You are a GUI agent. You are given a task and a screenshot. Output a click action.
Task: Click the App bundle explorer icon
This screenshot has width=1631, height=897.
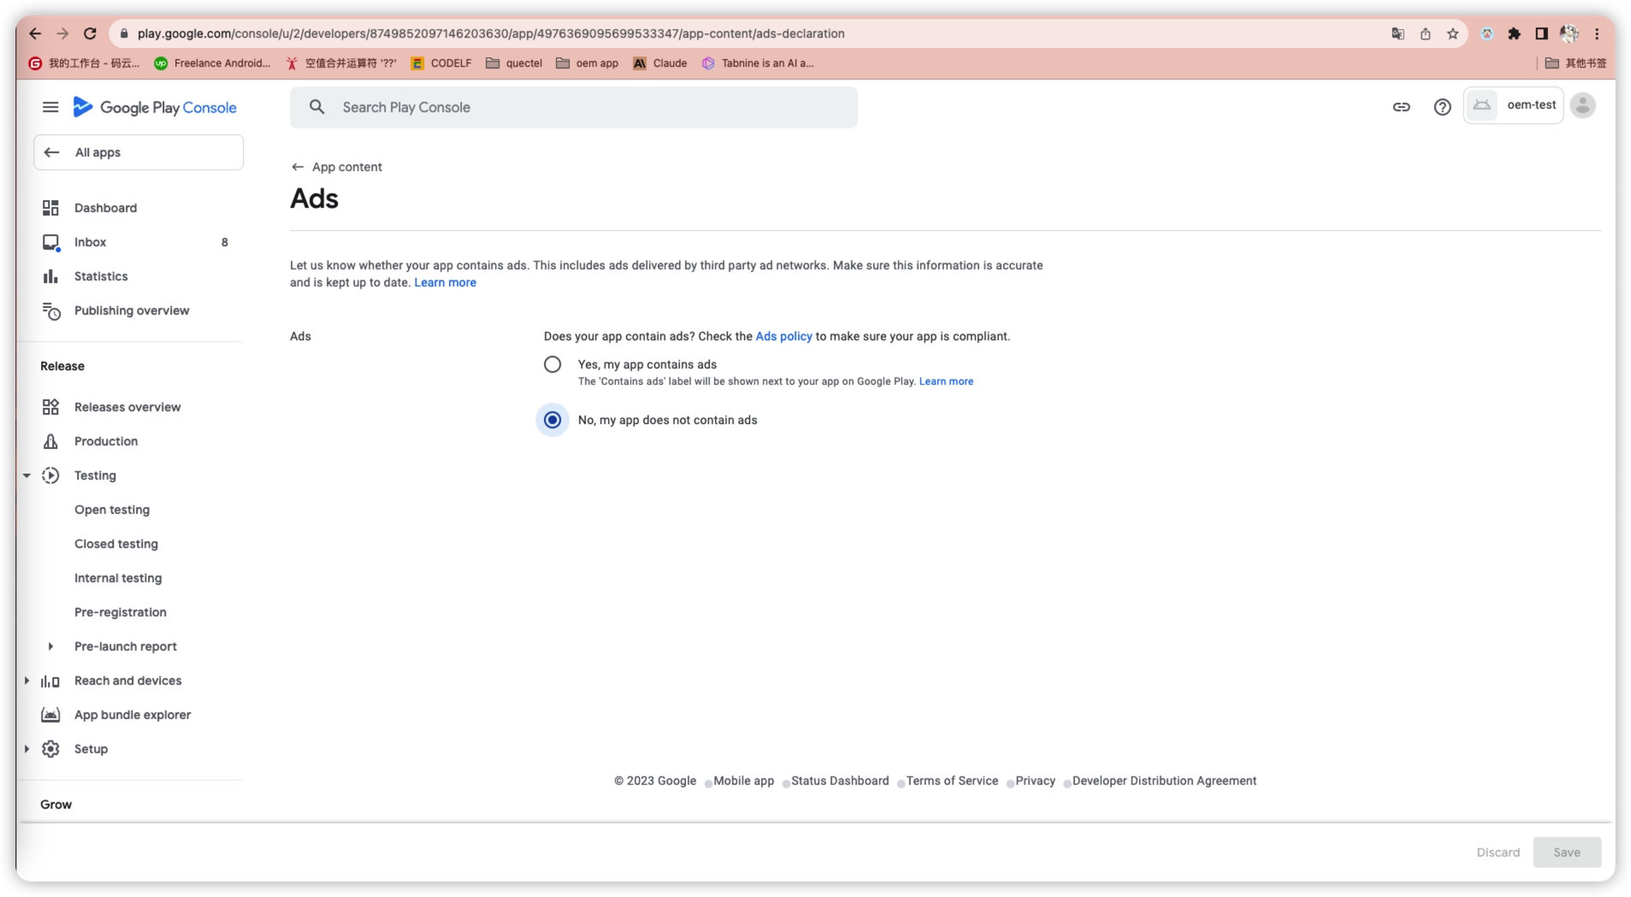(50, 715)
